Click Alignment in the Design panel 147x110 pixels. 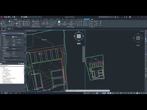coord(19,21)
